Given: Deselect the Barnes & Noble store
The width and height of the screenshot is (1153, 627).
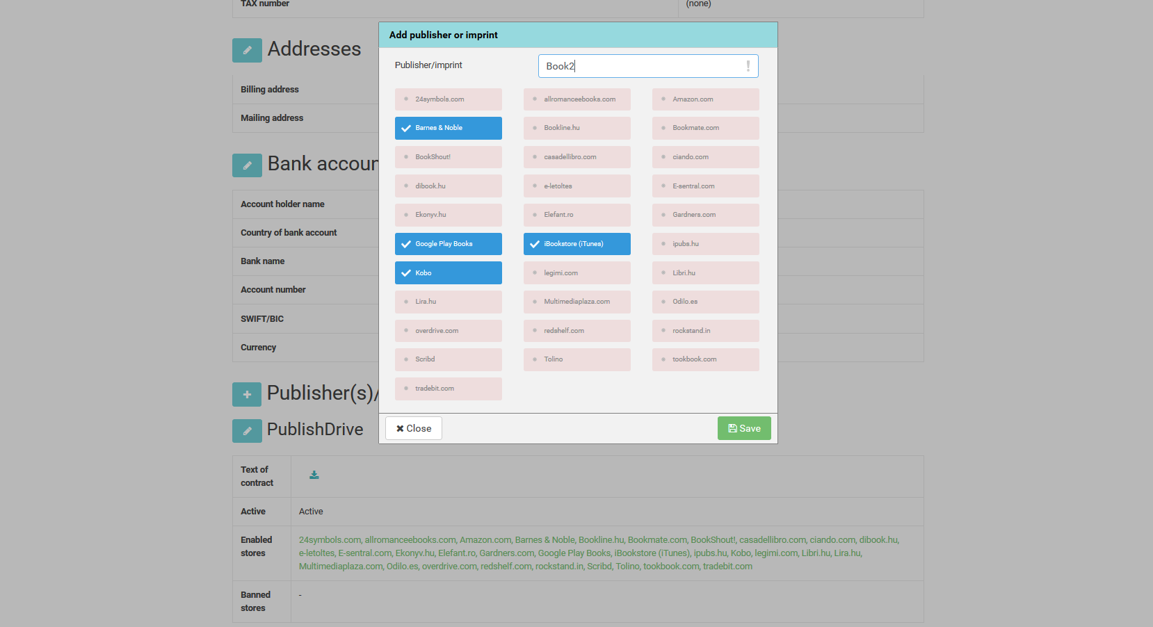Looking at the screenshot, I should (x=449, y=128).
